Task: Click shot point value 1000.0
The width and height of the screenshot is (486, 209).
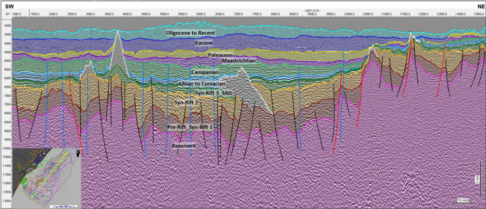Action: [17, 14]
